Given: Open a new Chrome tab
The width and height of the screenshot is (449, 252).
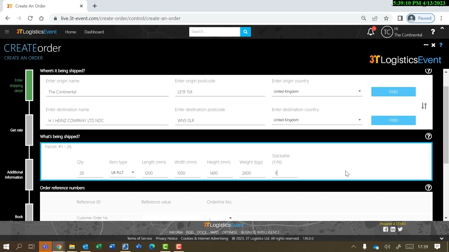Looking at the screenshot, I should coord(95,6).
